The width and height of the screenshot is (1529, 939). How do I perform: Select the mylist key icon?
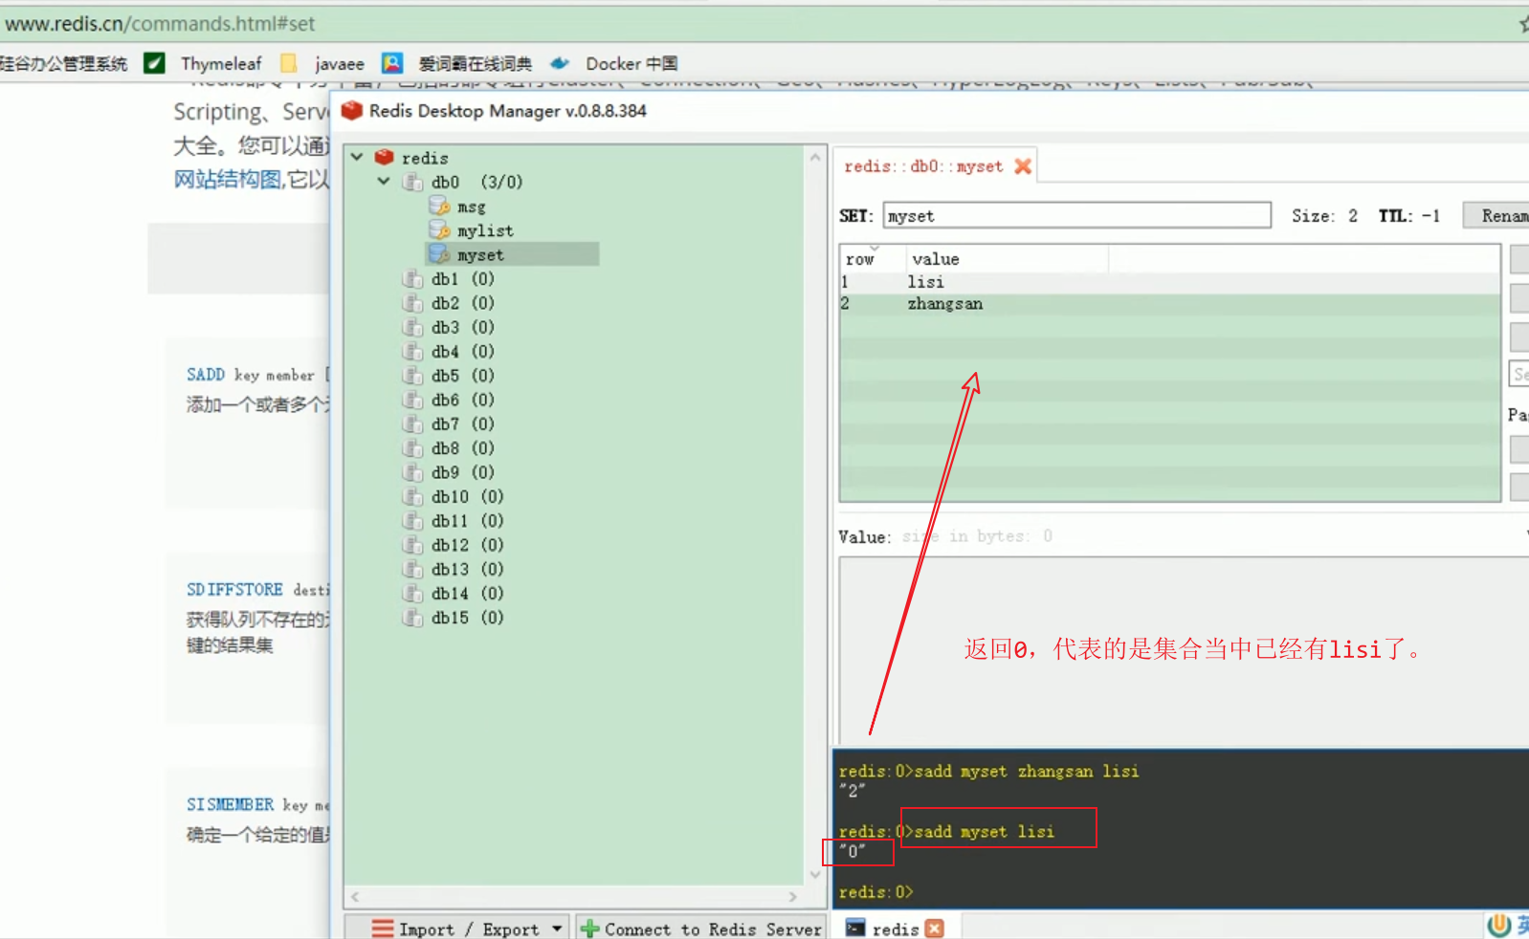click(x=439, y=229)
